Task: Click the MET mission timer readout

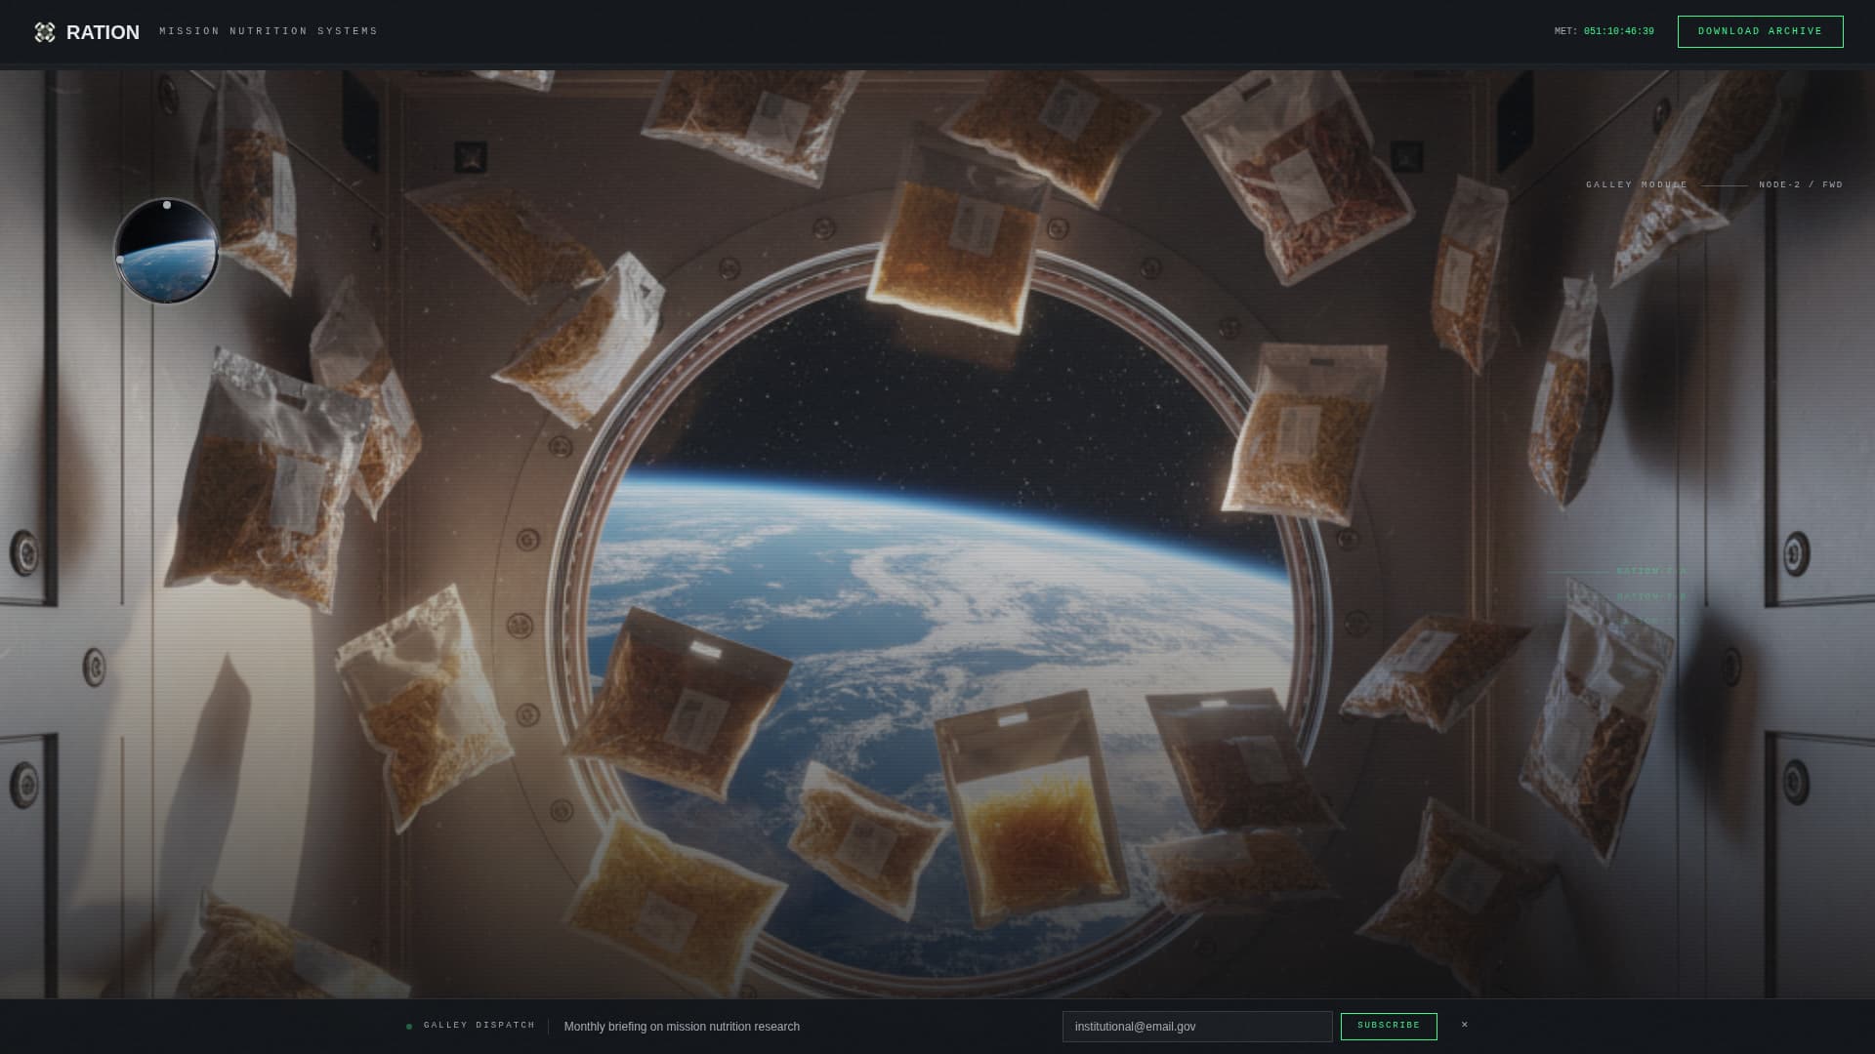Action: [x=1604, y=31]
